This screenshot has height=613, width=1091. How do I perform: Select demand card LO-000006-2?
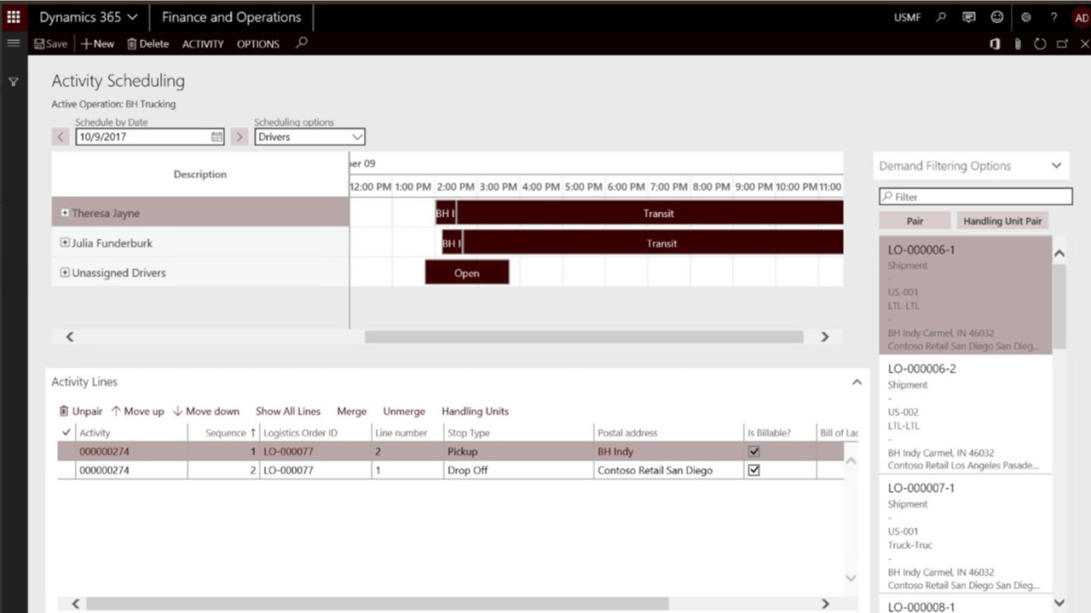[966, 415]
